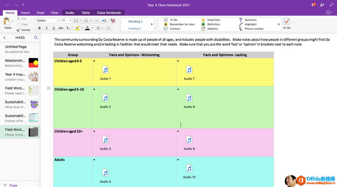Viewport: 337px width, 187px height.
Task: Click the large To Do button
Action: pyautogui.click(x=287, y=23)
